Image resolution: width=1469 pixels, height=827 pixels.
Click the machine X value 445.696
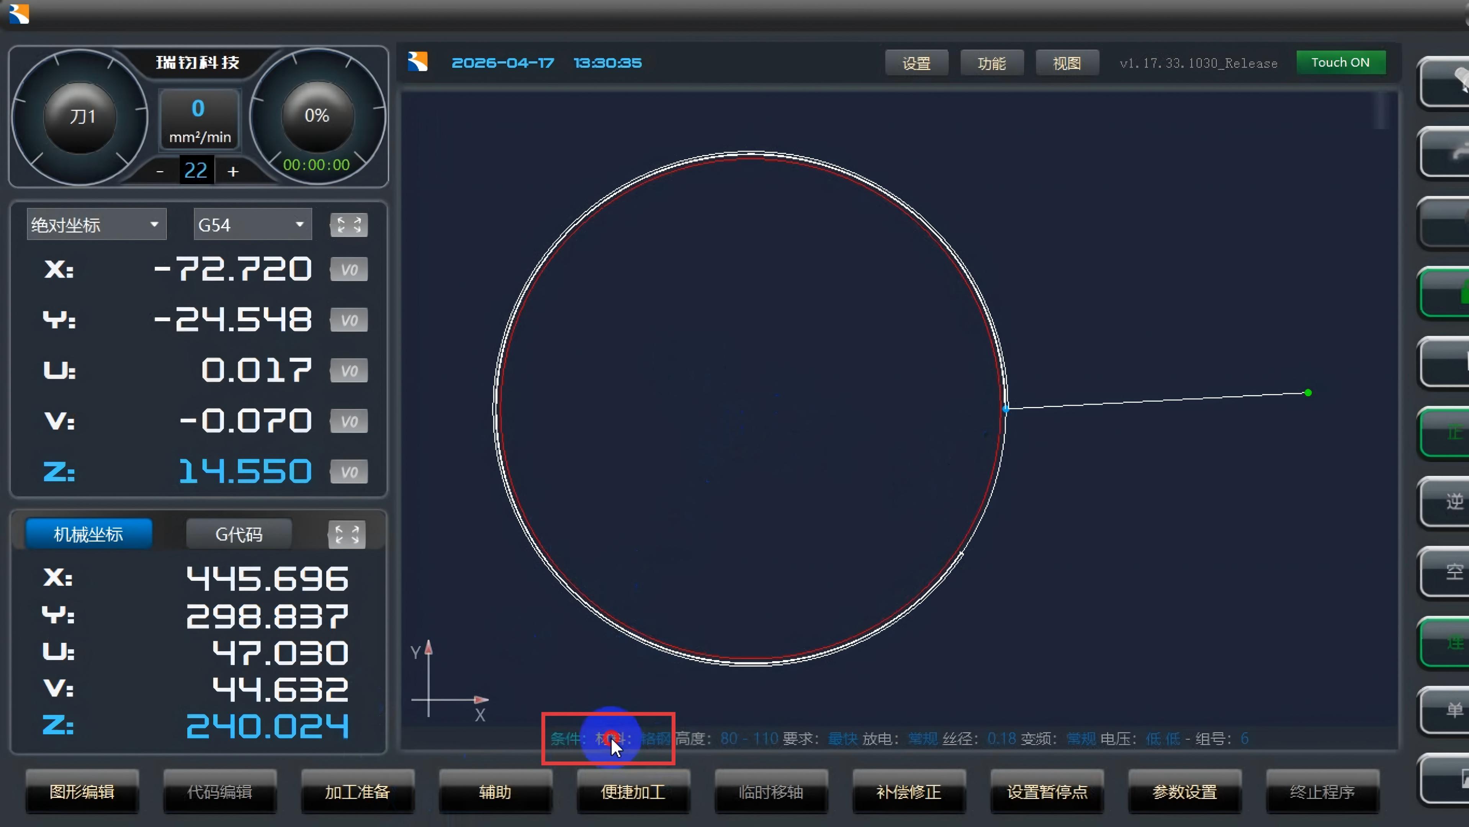[267, 579]
